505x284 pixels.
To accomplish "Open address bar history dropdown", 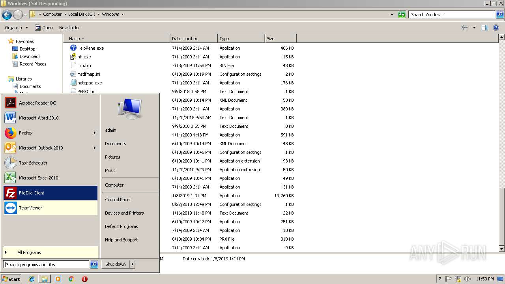I will (x=392, y=15).
